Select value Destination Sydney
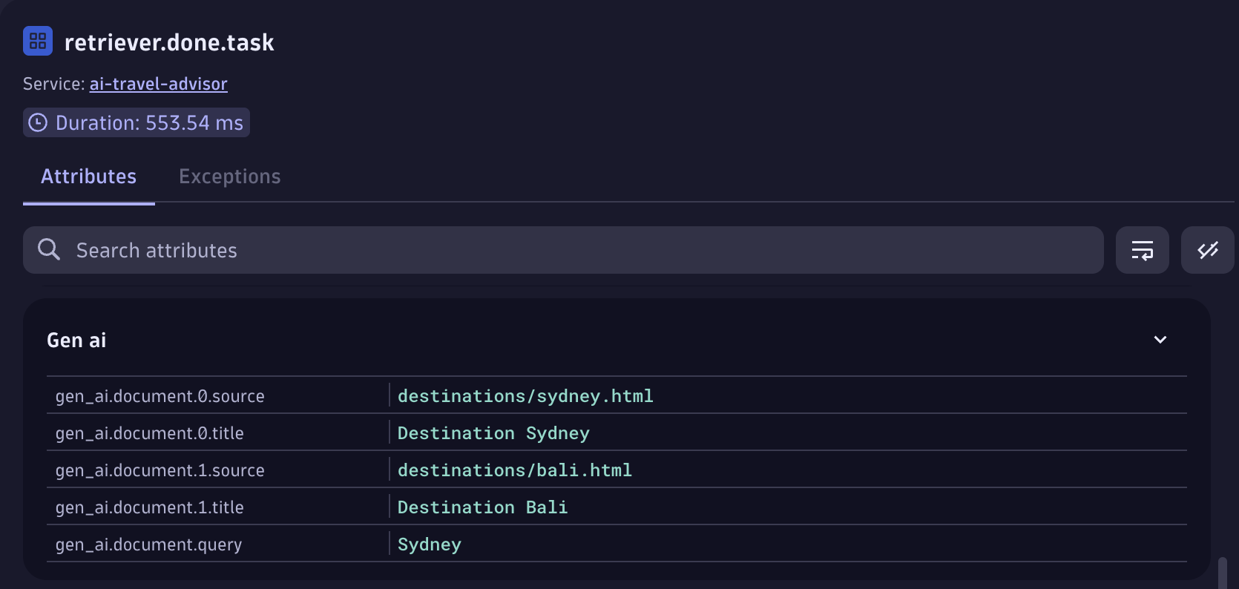 click(x=493, y=433)
